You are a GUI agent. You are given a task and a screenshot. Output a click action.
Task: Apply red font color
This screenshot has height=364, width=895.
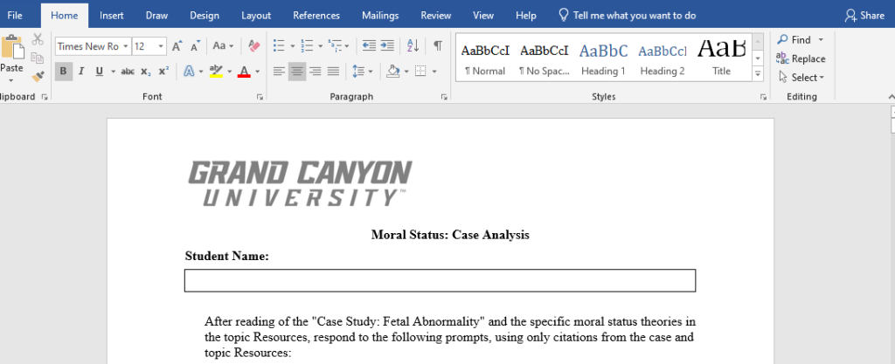245,72
